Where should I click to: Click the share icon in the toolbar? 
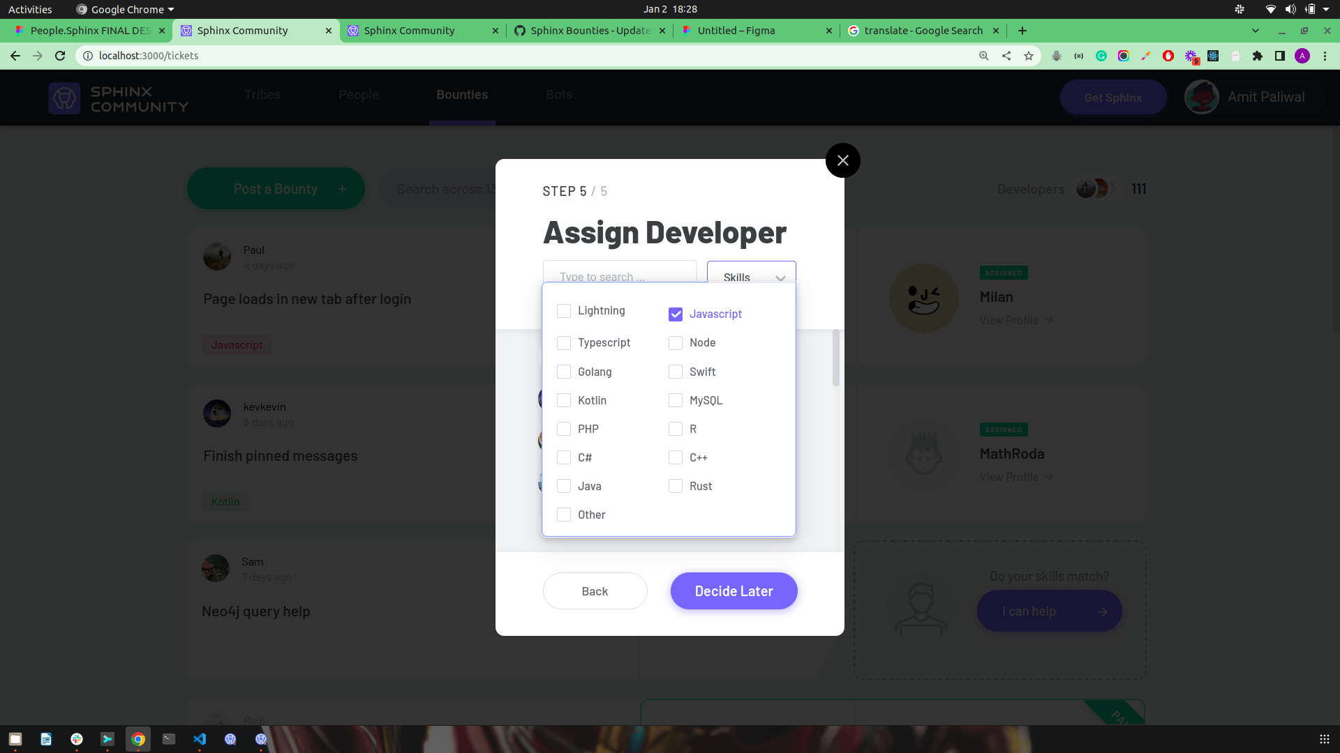pos(1006,56)
